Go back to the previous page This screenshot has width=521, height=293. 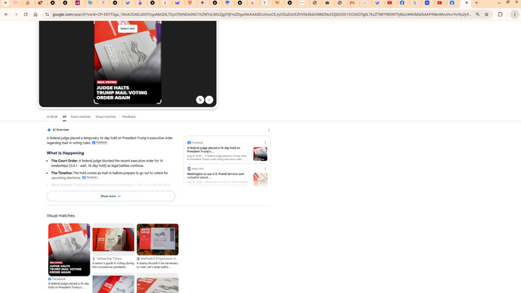6,14
